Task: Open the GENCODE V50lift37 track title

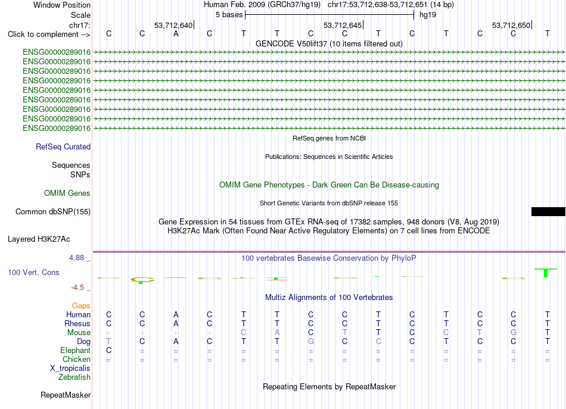Action: pos(329,43)
